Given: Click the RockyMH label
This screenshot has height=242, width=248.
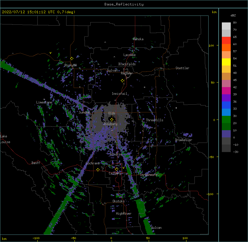Looking at the screenshot, I should click(x=70, y=65).
